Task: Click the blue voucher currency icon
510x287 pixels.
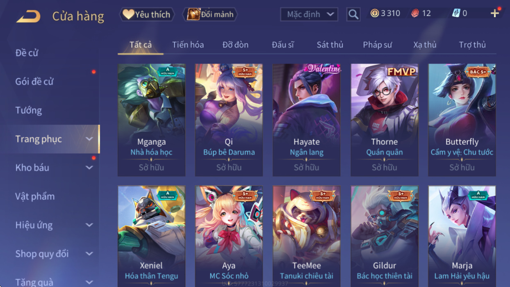Action: click(x=456, y=13)
